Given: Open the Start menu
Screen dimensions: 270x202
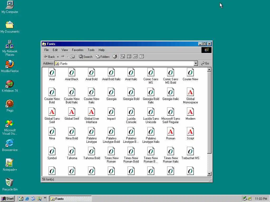Looking at the screenshot, I should point(8,199).
